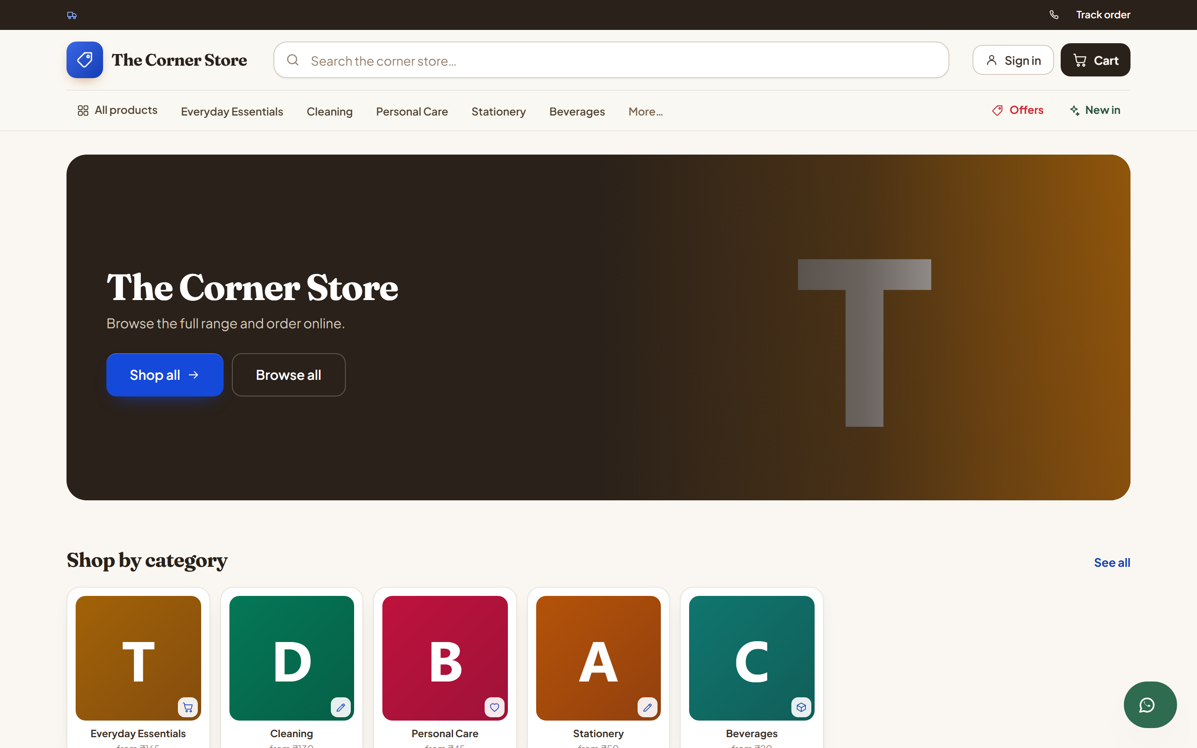Click the delivery truck icon in top bar

(72, 15)
